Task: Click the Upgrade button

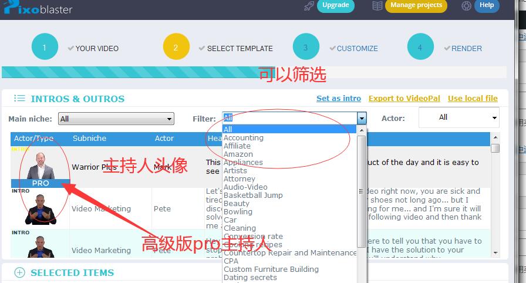Action: click(x=335, y=5)
